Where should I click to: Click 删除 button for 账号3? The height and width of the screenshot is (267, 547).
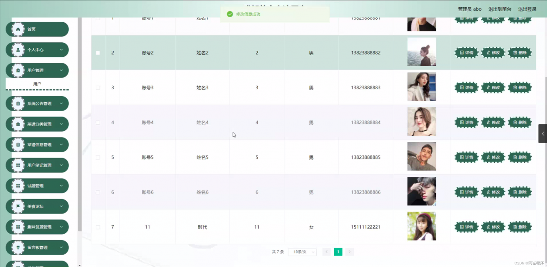tap(520, 88)
